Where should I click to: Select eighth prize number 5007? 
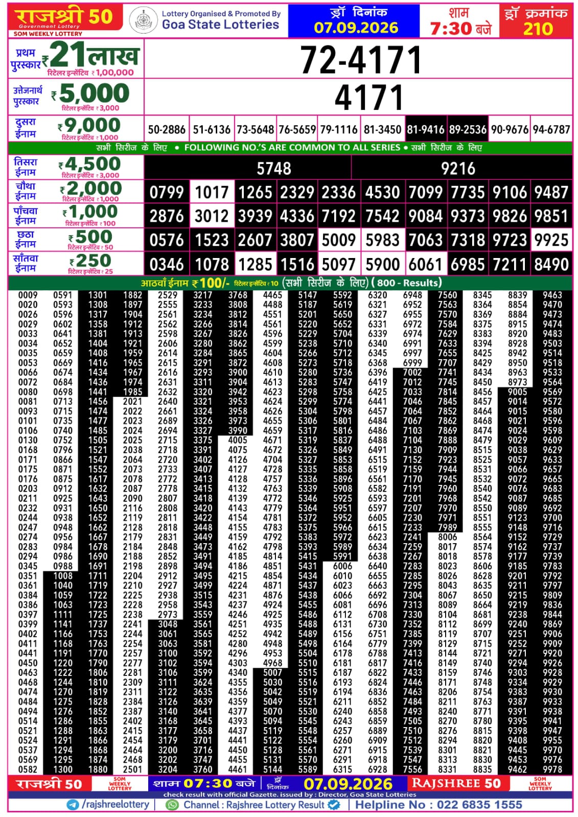(x=272, y=672)
